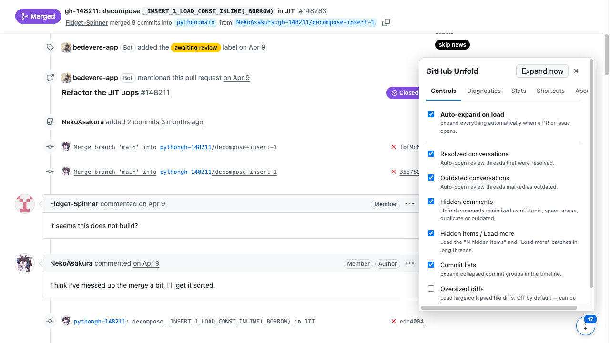Switch to the Diagnostics tab
This screenshot has width=610, height=343.
(x=484, y=91)
